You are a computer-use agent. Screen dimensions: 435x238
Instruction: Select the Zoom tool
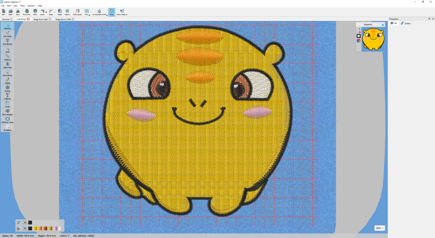(7, 49)
